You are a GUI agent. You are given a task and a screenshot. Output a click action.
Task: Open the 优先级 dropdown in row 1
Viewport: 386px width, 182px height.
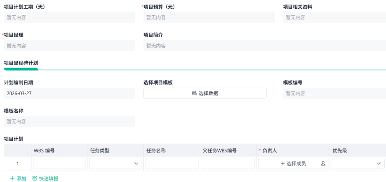coord(358,163)
